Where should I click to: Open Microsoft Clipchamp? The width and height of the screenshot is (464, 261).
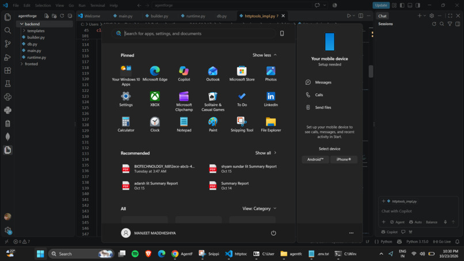[x=184, y=101]
